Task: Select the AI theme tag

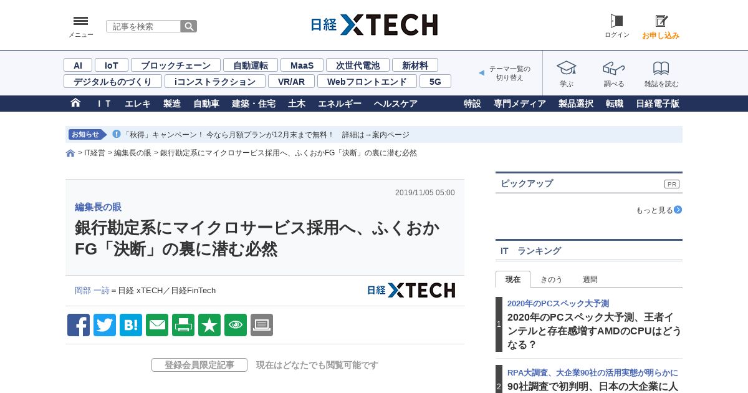Action: (x=78, y=65)
